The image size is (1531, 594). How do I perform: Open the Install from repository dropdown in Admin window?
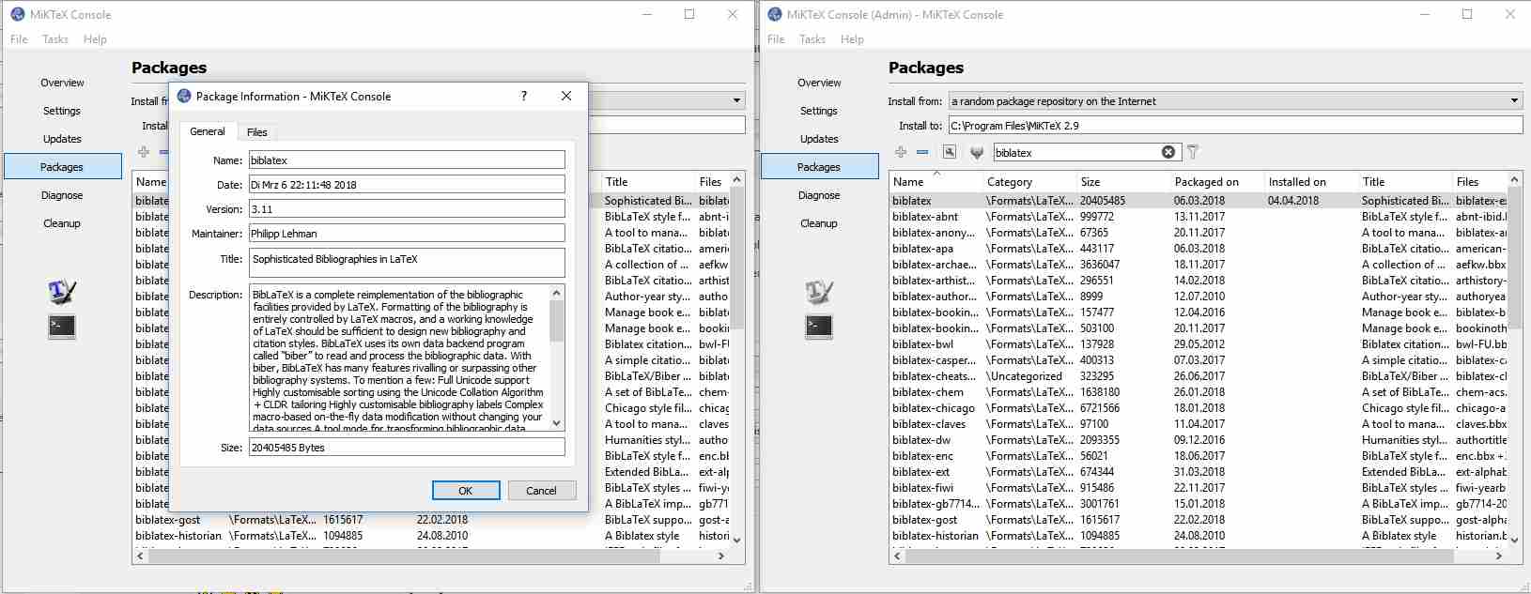1235,100
